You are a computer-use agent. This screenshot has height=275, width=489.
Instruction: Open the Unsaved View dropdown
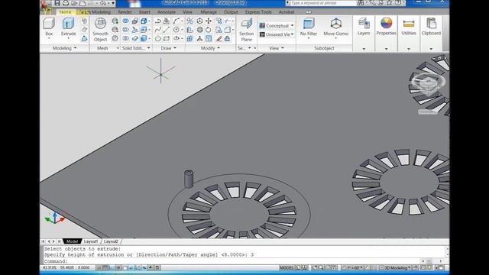click(x=277, y=34)
